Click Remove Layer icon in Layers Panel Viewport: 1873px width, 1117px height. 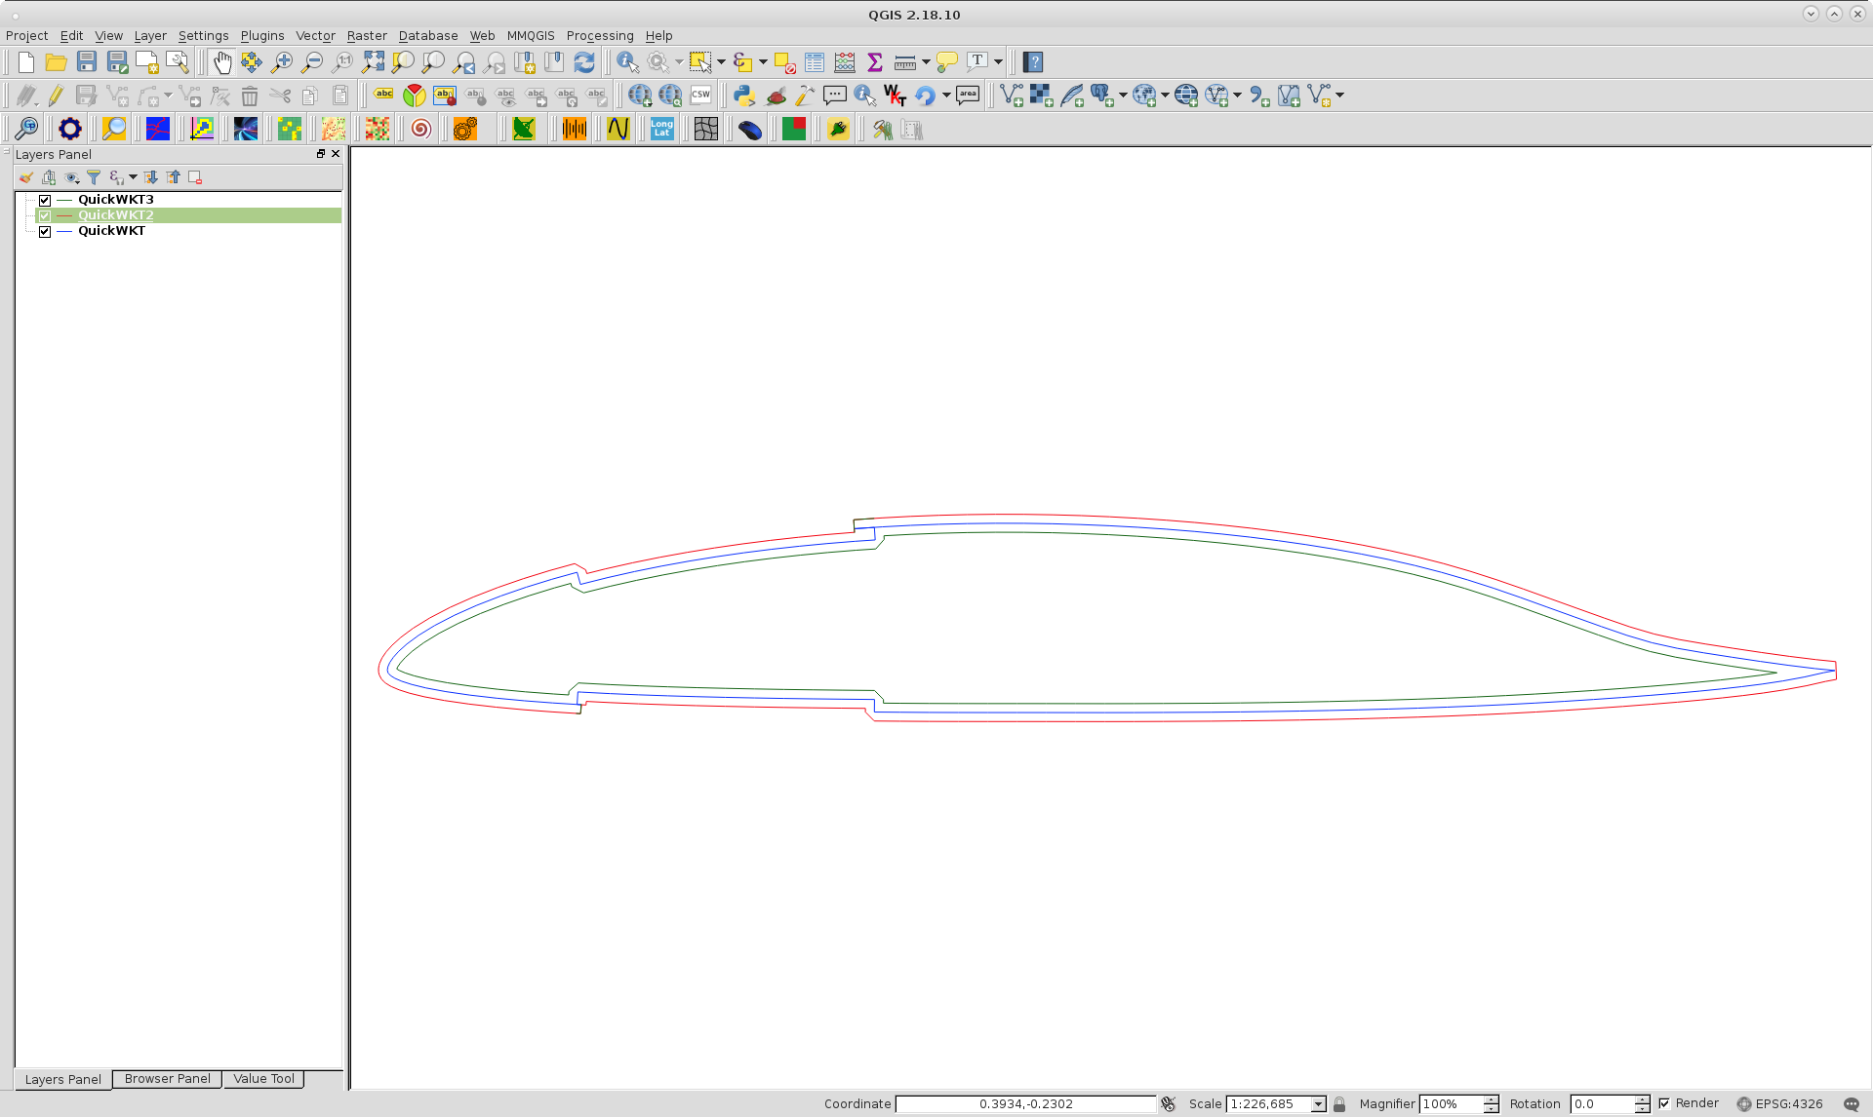[195, 177]
